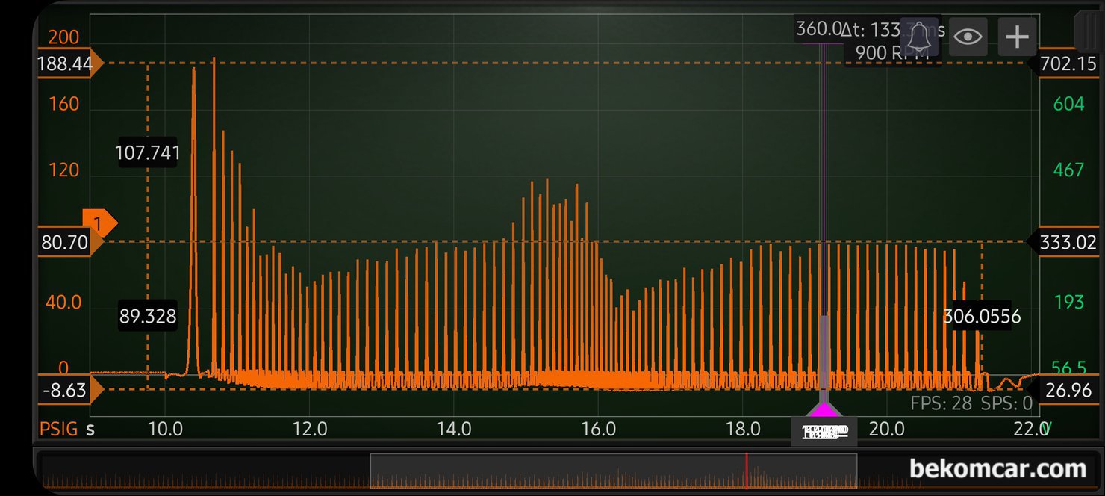Select the 702.15 right cursor label
This screenshot has width=1105, height=496.
pyautogui.click(x=1065, y=64)
